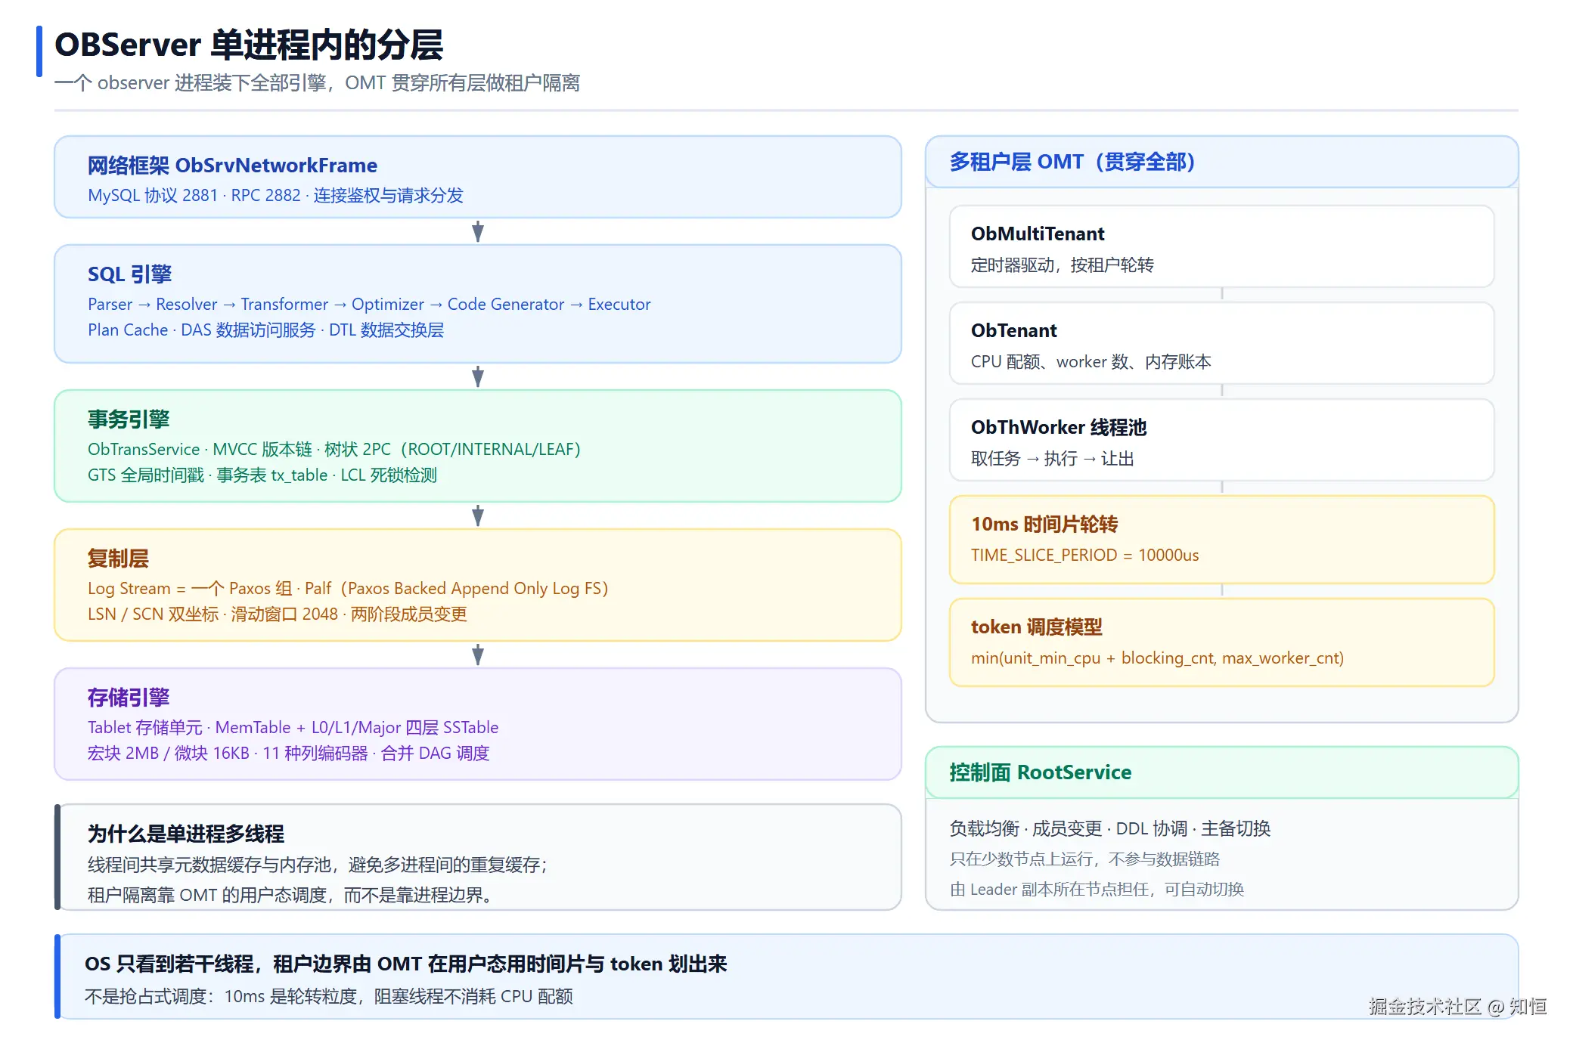This screenshot has height=1043, width=1573.
Task: Select the Log Stream = 一个 Paxos 组 line
Action: [348, 589]
